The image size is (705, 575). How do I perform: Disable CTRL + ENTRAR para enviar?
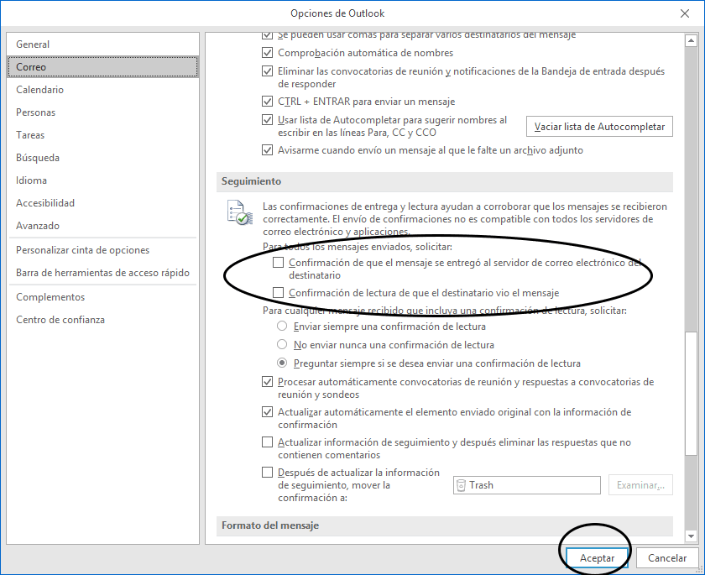click(267, 102)
